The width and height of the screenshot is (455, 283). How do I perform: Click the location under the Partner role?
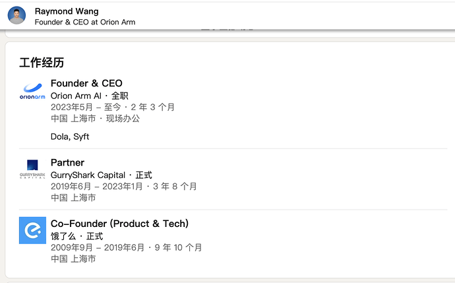point(73,198)
